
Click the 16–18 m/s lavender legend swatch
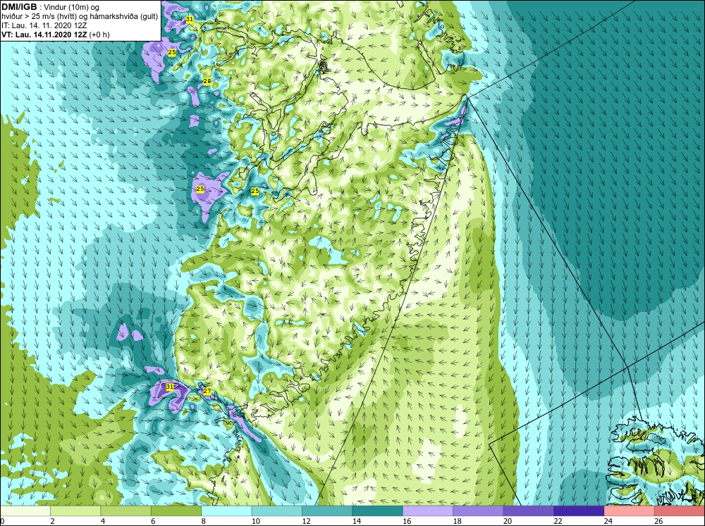tap(428, 511)
